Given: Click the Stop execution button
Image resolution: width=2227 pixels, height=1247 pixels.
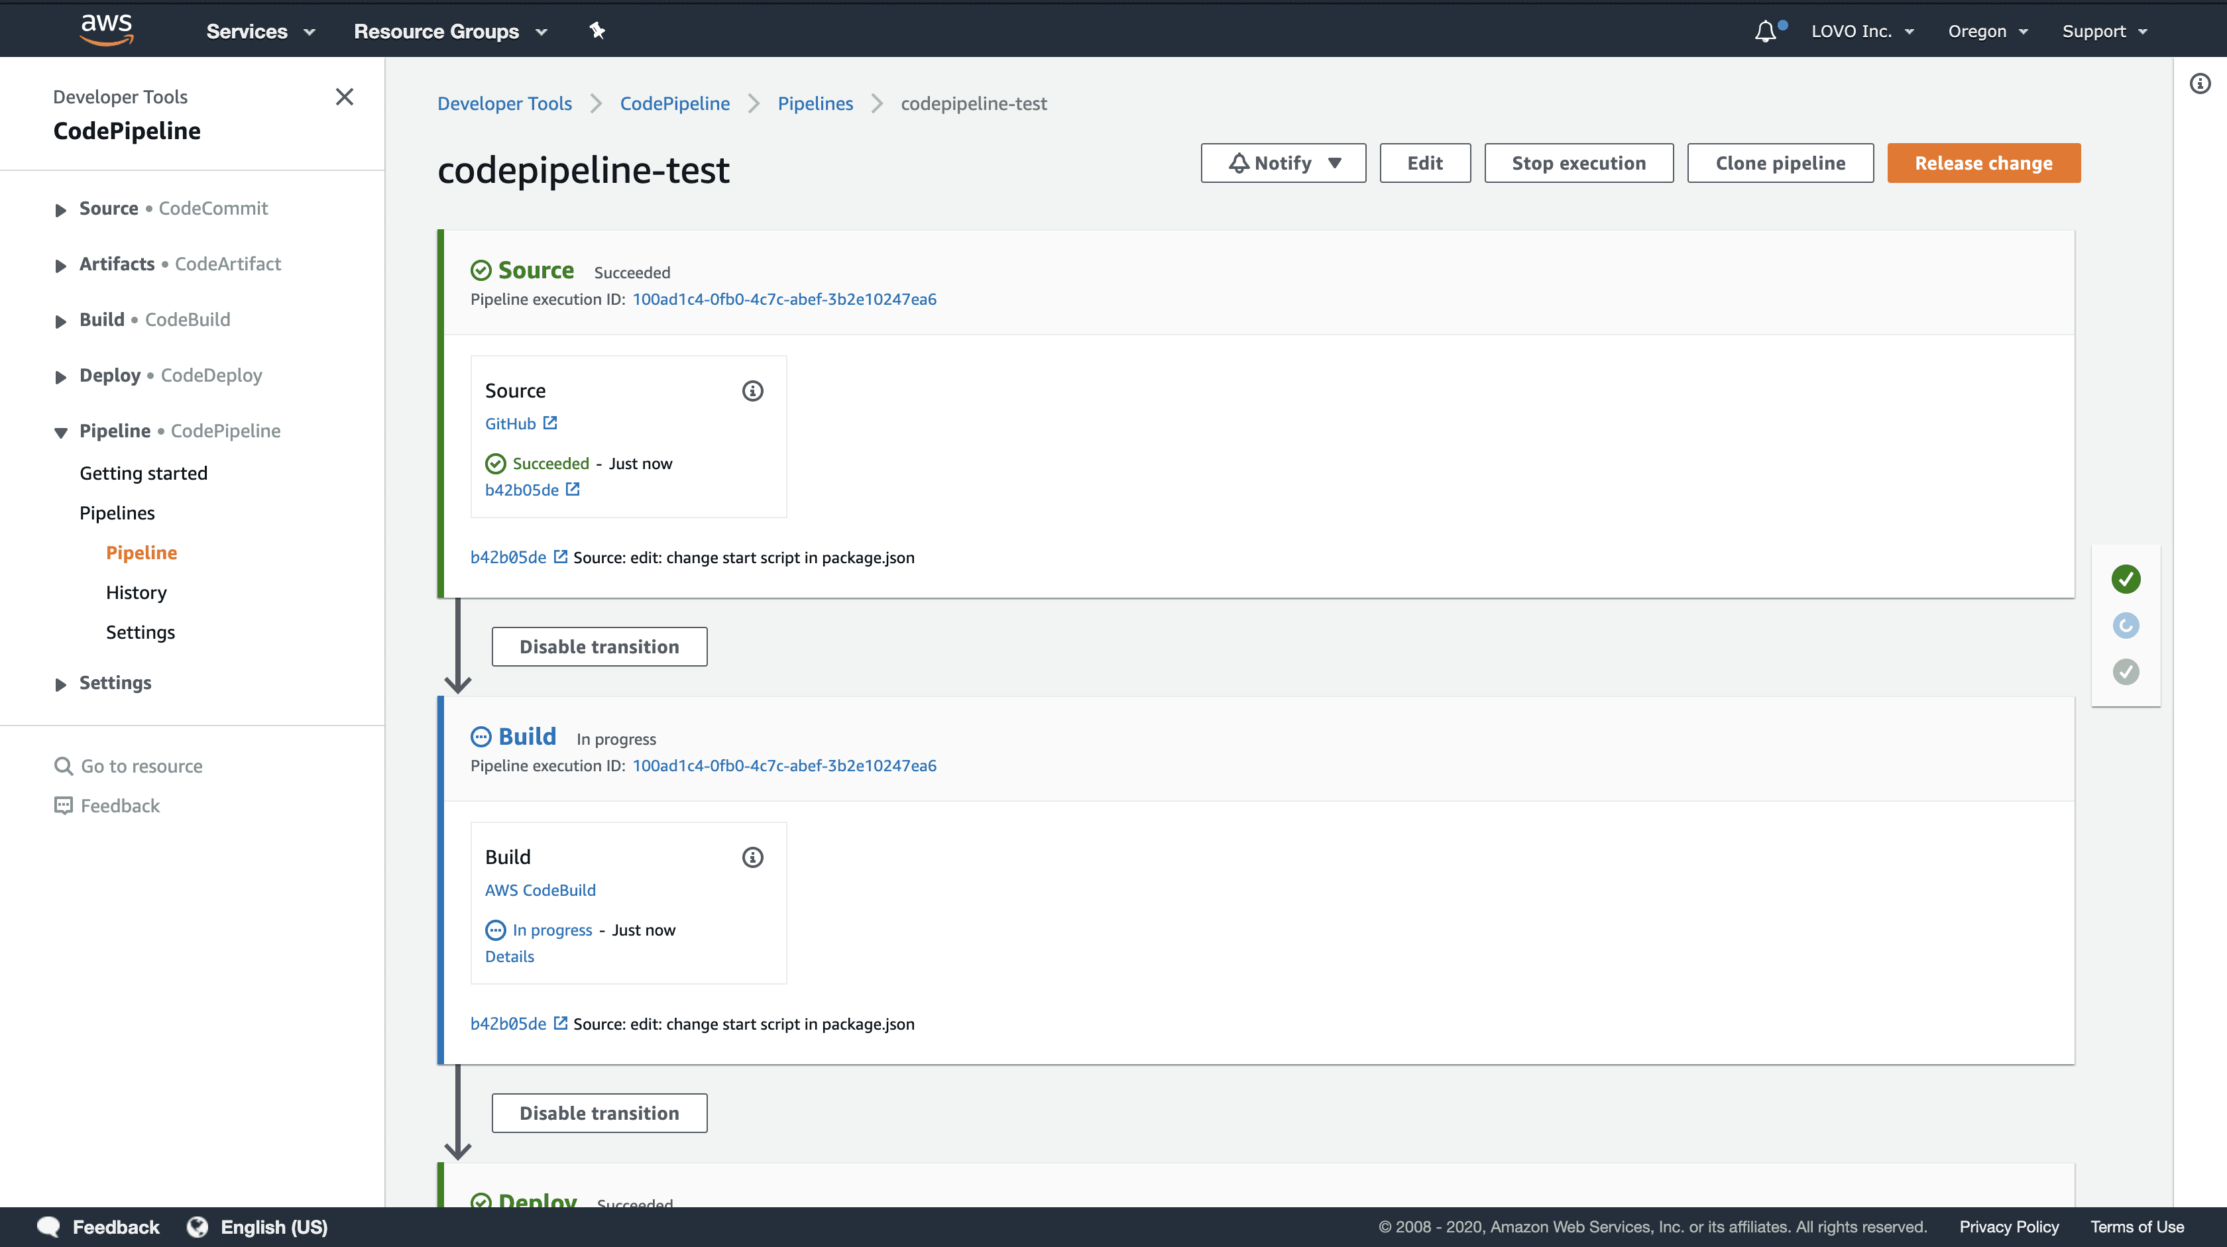Looking at the screenshot, I should tap(1579, 163).
